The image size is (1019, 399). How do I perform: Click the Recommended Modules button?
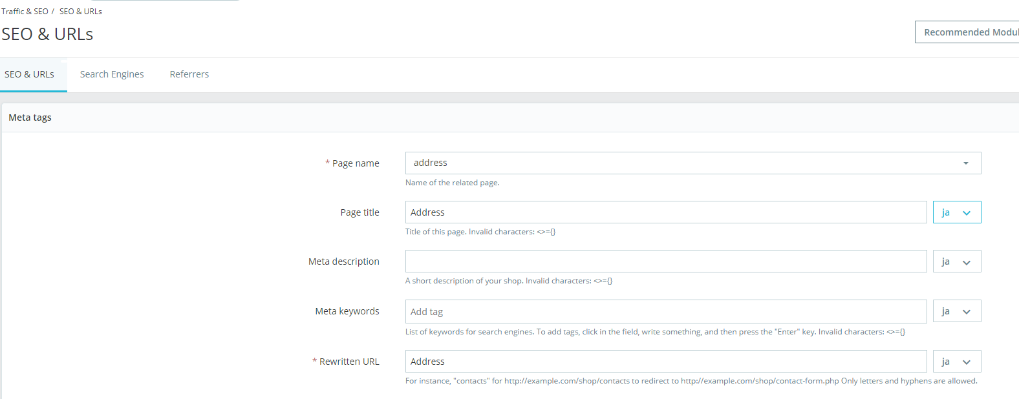[x=967, y=32]
